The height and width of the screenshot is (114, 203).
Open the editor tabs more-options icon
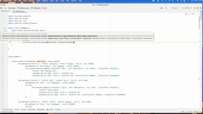pos(199,11)
